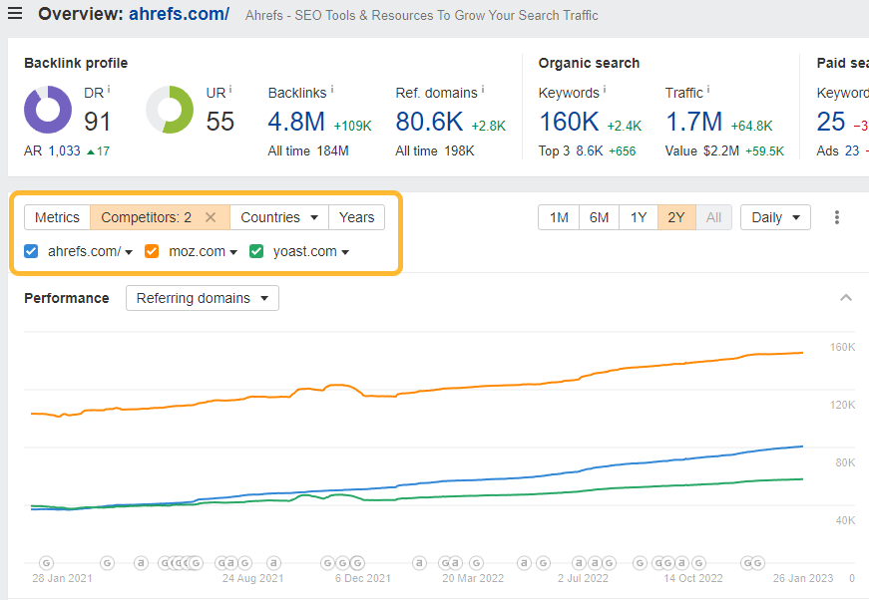Screen dimensions: 869x600
Task: Open the ahrefs.com link in the header
Action: pos(180,14)
